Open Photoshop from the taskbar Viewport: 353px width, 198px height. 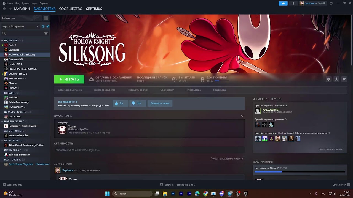pyautogui.click(x=173, y=194)
